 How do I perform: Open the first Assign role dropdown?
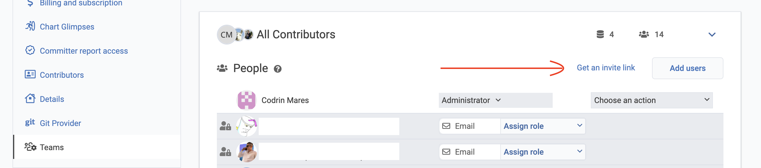pyautogui.click(x=542, y=126)
